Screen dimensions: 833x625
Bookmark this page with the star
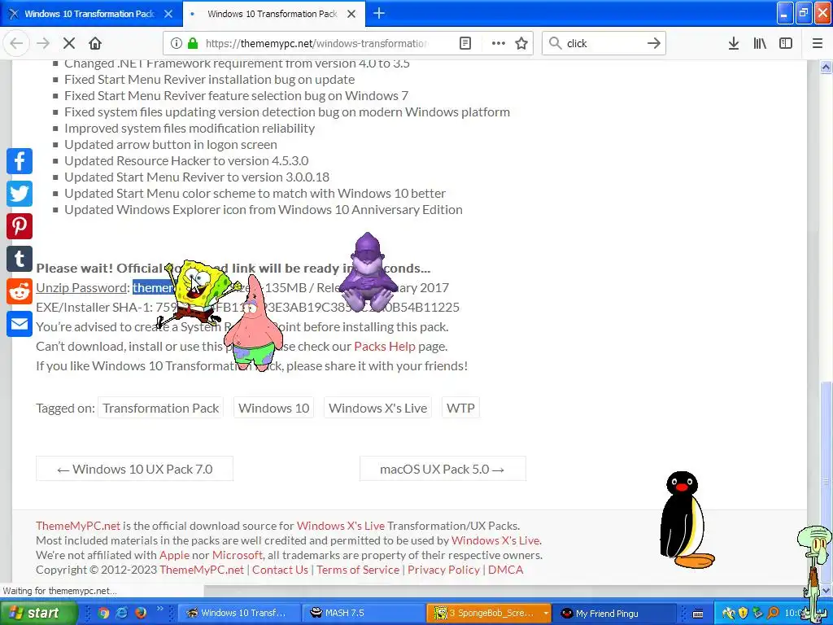coord(521,43)
